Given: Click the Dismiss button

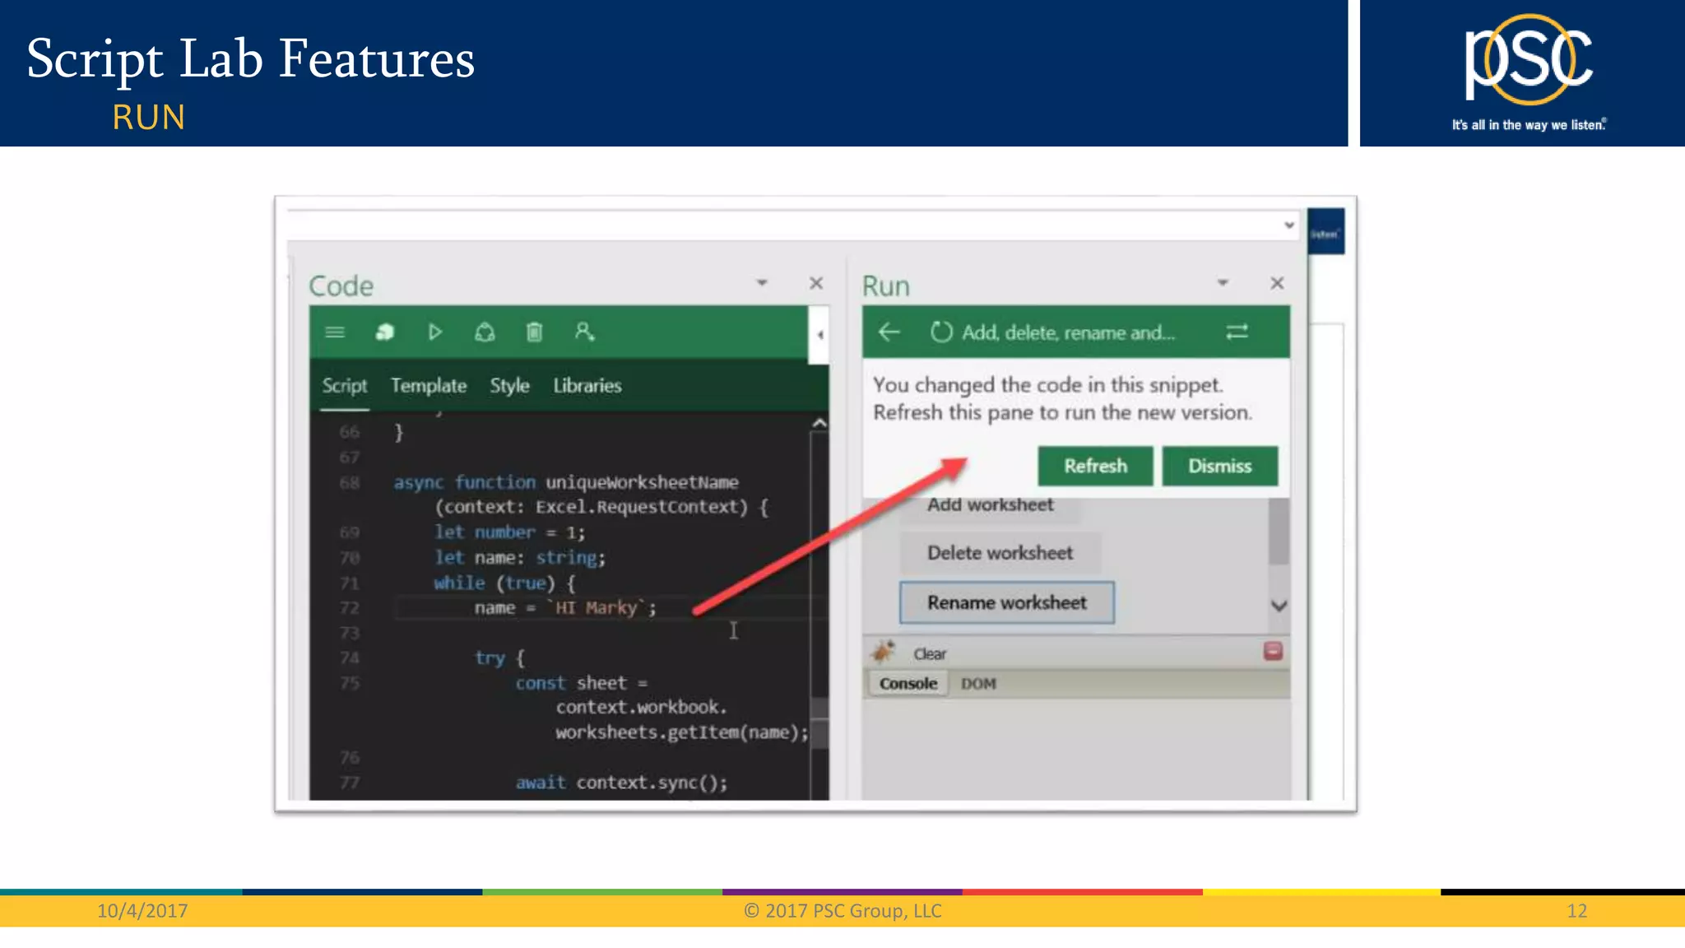Looking at the screenshot, I should click(1219, 467).
